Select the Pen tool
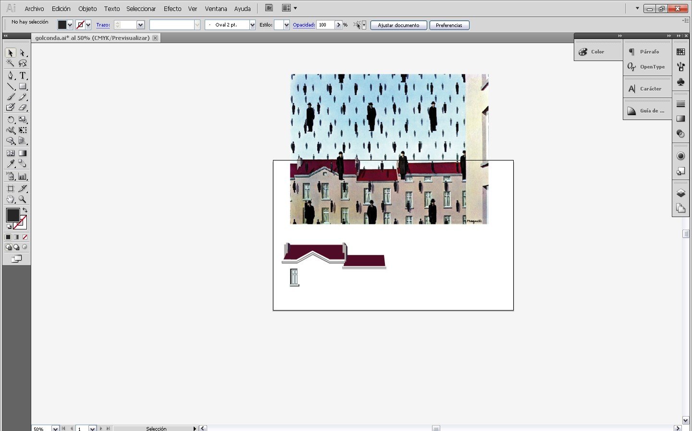The height and width of the screenshot is (431, 692). (11, 76)
